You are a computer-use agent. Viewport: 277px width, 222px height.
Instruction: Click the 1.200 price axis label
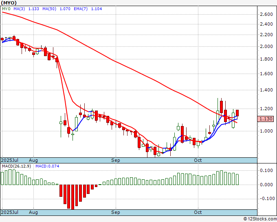click(266, 109)
